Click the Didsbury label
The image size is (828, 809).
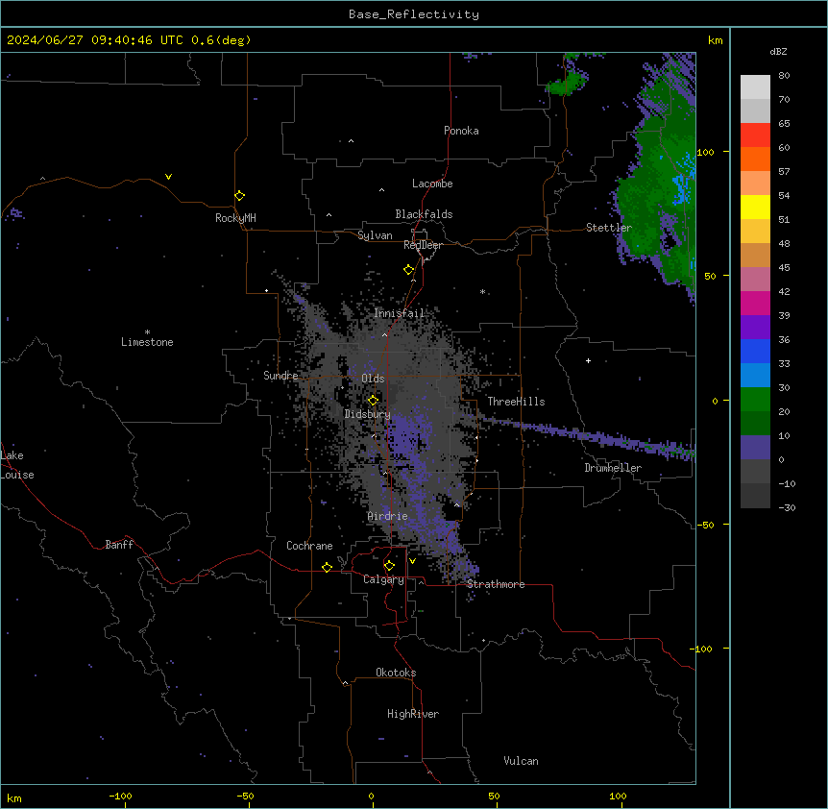(367, 414)
